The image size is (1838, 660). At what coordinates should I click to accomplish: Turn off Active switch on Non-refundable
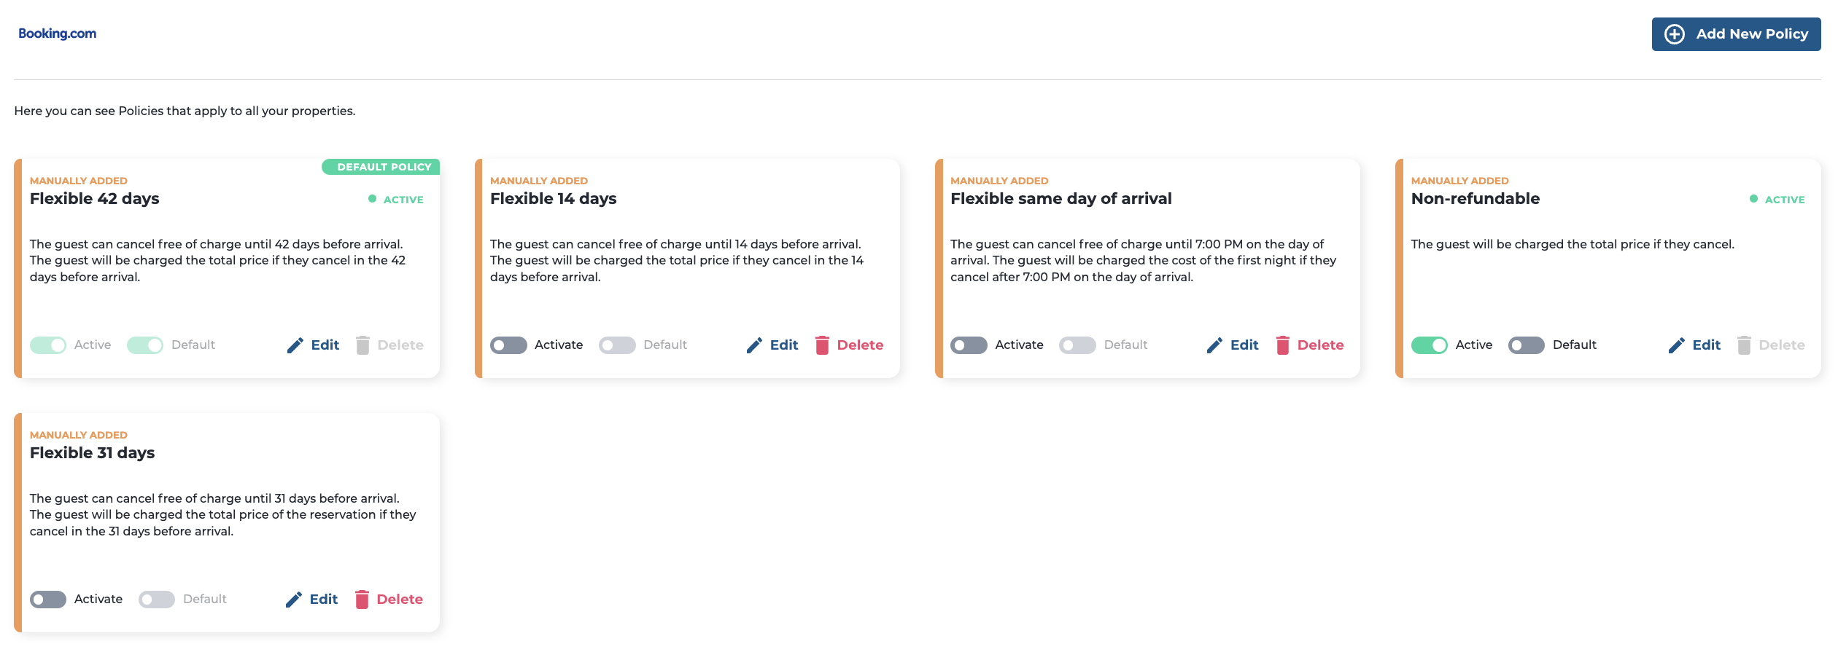click(x=1430, y=345)
